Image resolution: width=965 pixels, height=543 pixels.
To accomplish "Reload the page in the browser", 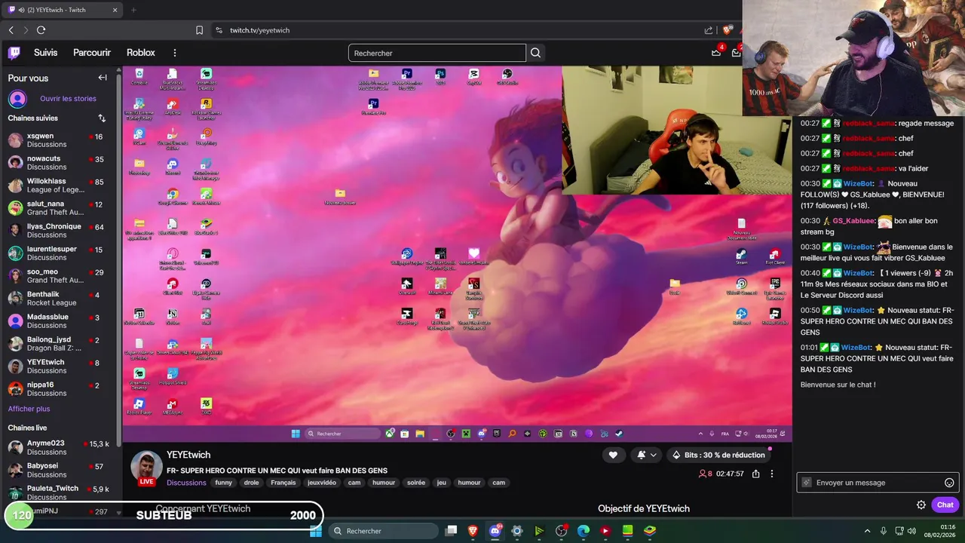I will (x=41, y=30).
